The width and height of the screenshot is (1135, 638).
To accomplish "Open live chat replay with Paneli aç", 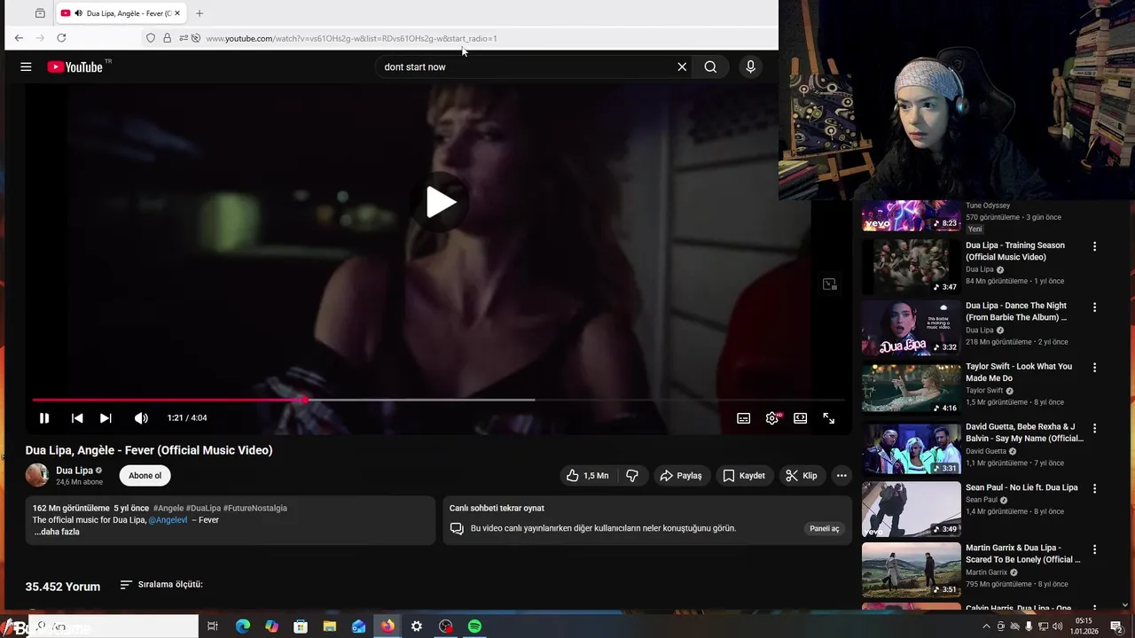I will [x=824, y=529].
